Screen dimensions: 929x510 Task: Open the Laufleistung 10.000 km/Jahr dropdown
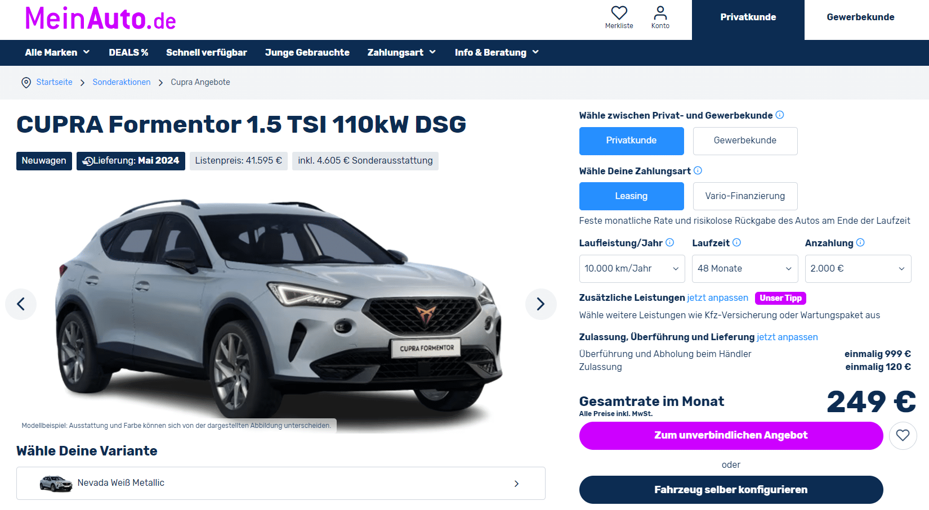(632, 269)
